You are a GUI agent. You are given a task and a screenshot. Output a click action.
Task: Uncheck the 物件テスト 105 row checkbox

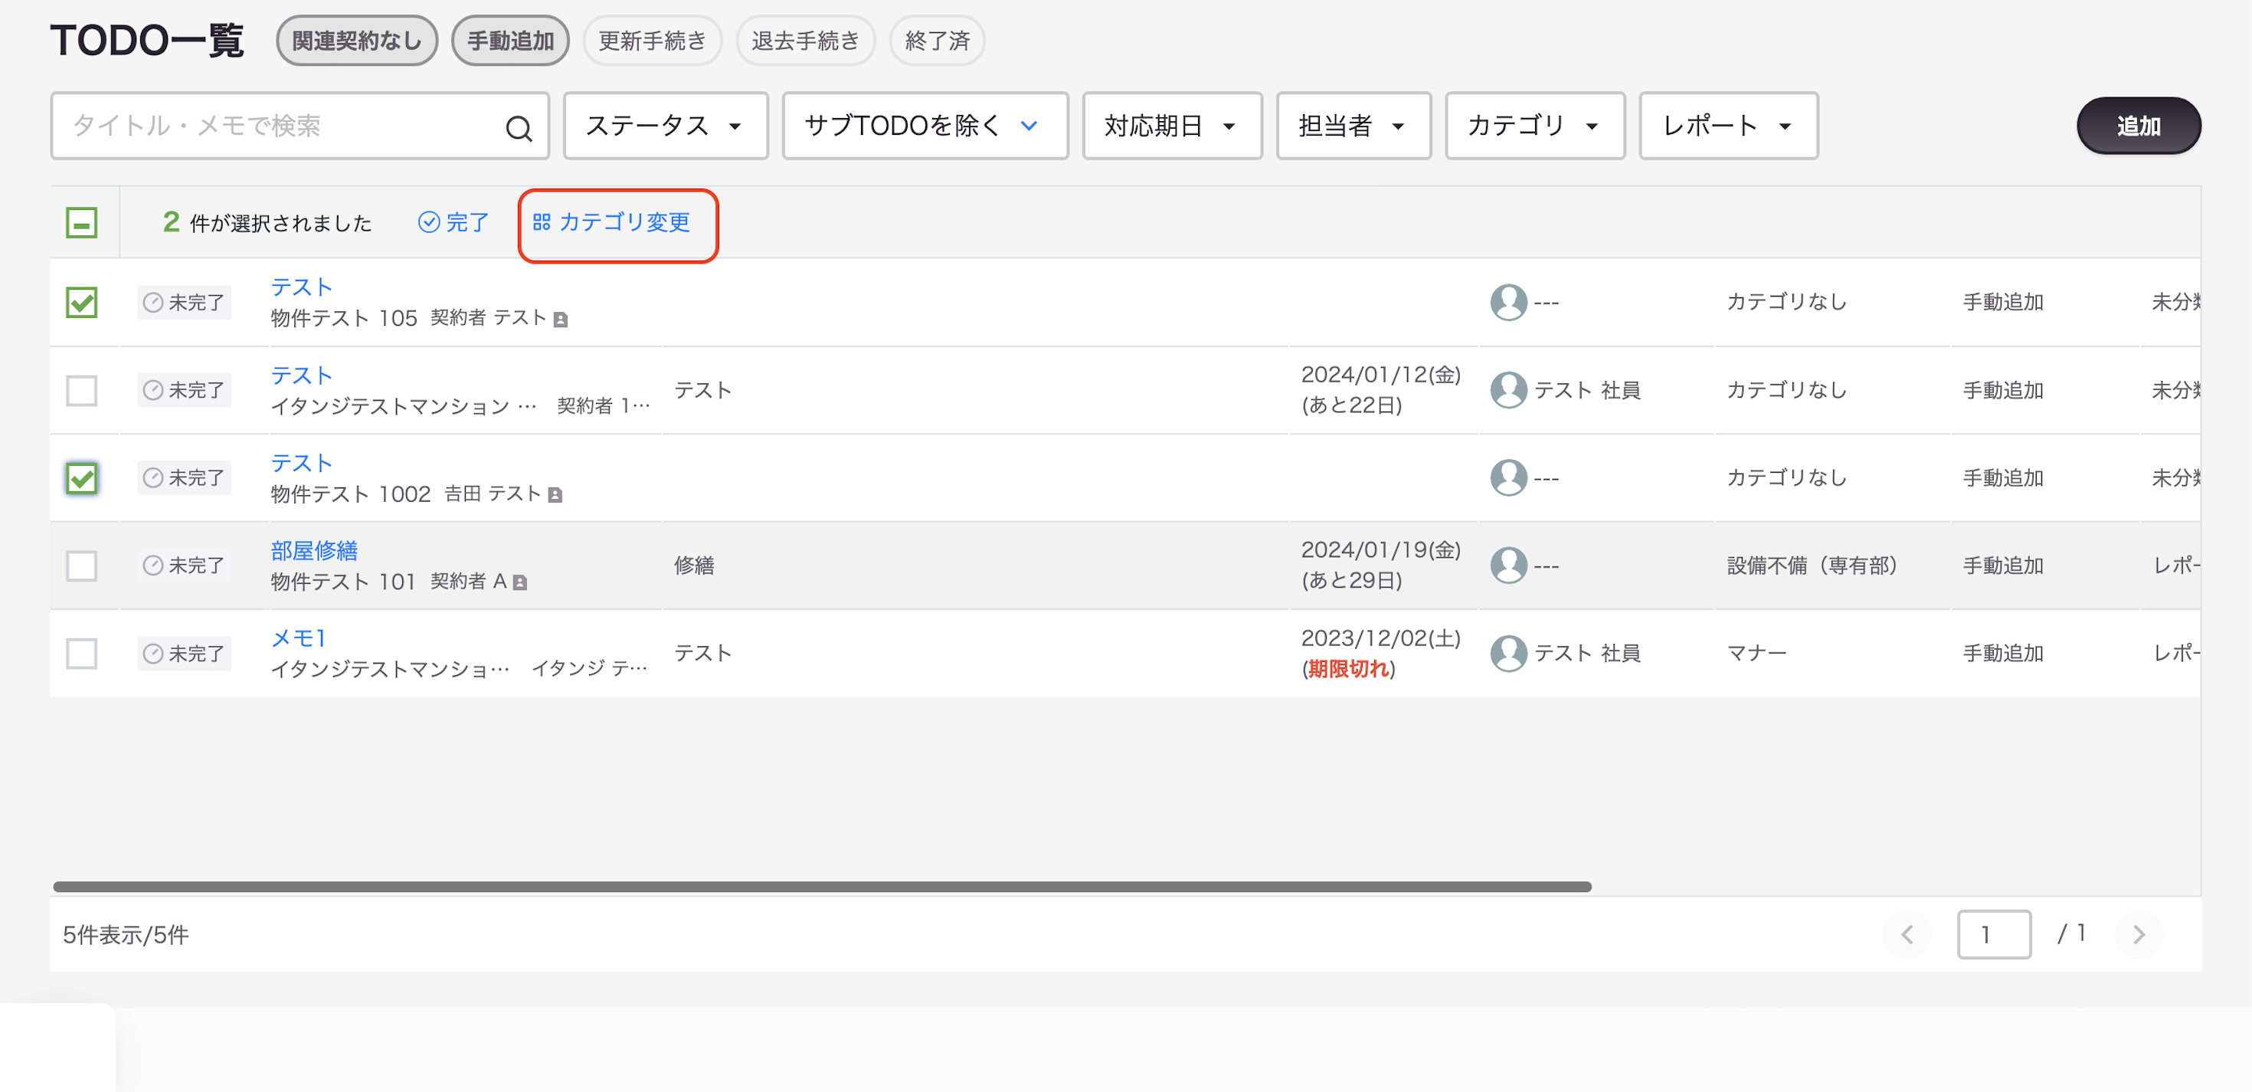pyautogui.click(x=81, y=303)
